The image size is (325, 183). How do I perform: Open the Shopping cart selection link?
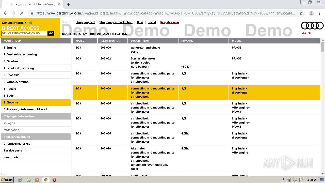[x=116, y=22]
